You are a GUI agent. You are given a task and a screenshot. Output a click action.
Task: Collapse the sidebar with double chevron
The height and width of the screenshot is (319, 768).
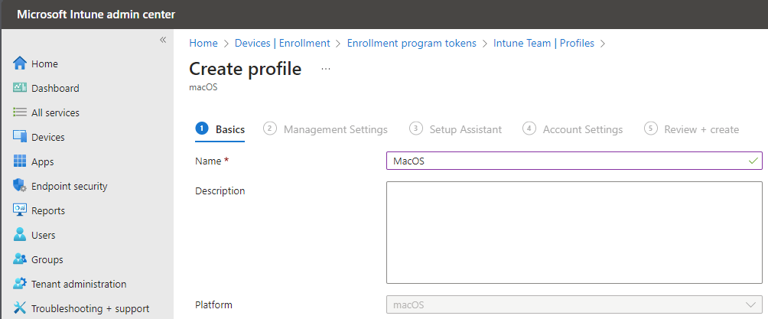pyautogui.click(x=163, y=40)
